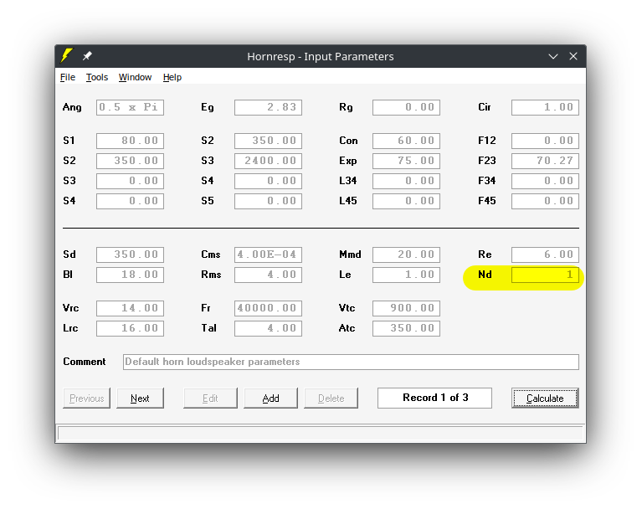
Task: Go to the Next record
Action: pyautogui.click(x=140, y=398)
